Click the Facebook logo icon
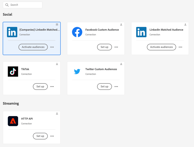 coord(77,32)
